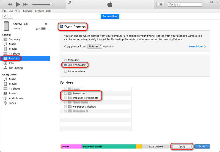Click the Andrew Raej device button
The height and width of the screenshot is (152, 220).
coord(110,16)
